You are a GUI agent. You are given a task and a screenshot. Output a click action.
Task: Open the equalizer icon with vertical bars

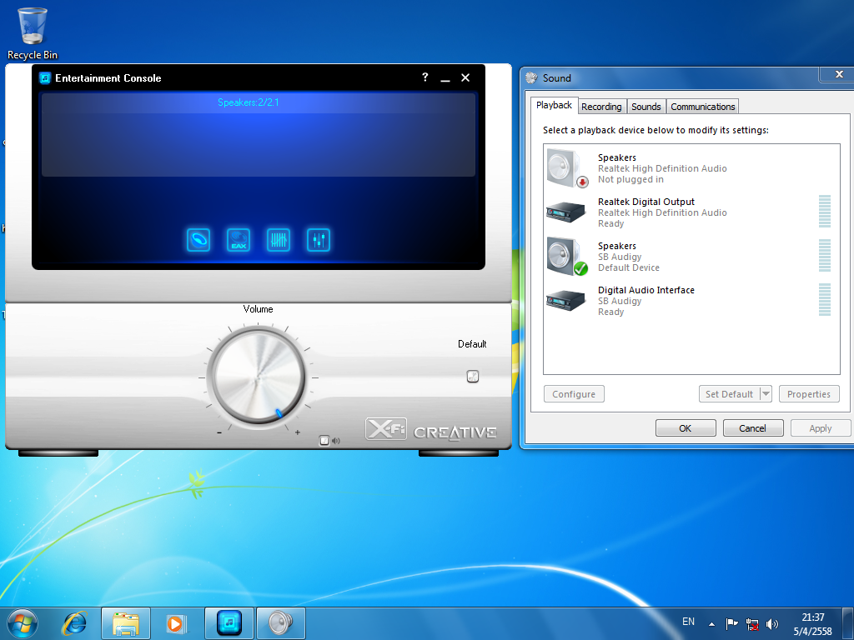coord(279,240)
